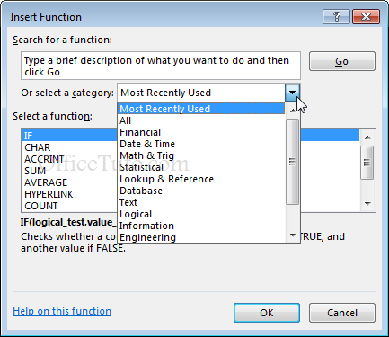Viewport: 389px width, 337px height.
Task: Close the Insert Function dialog
Action: click(x=366, y=17)
